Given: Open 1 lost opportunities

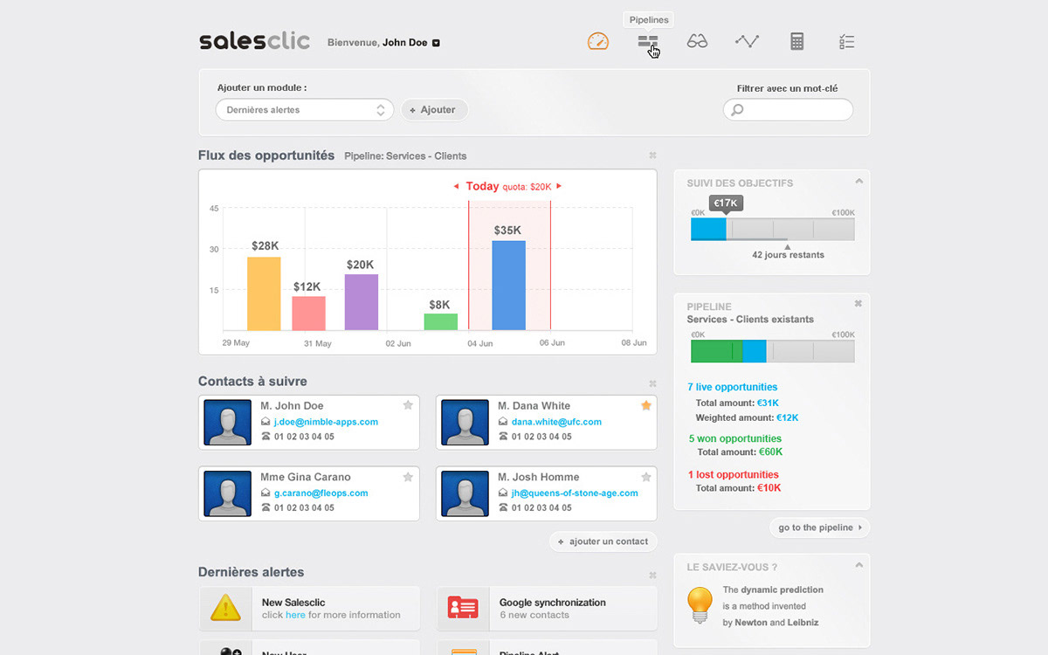Looking at the screenshot, I should [733, 474].
